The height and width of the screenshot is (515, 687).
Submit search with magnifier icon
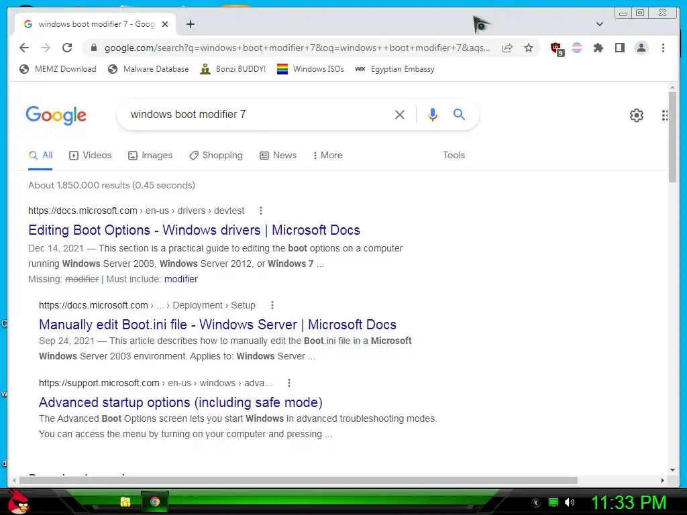(x=459, y=114)
